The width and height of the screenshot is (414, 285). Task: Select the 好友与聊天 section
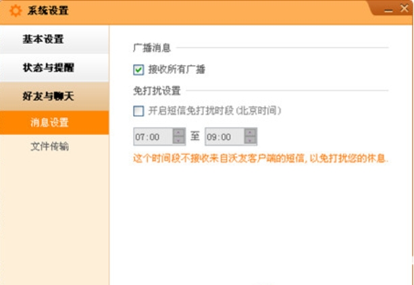pyautogui.click(x=54, y=96)
